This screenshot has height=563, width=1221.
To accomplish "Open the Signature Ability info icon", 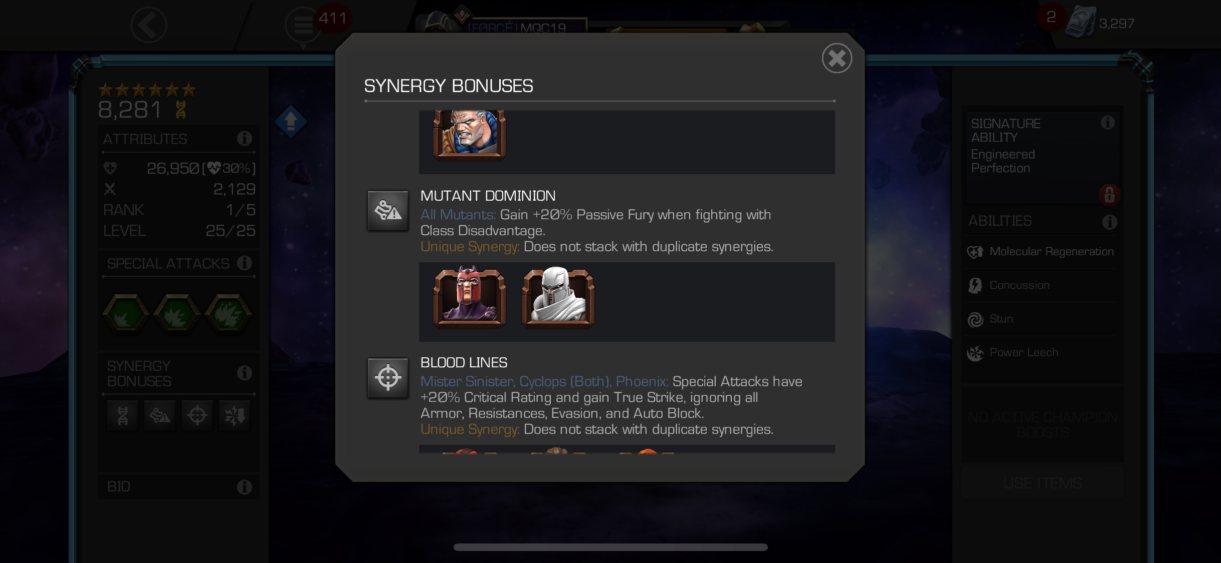I will [1108, 123].
